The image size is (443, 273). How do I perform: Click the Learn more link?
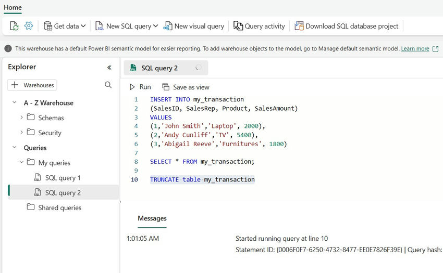415,48
